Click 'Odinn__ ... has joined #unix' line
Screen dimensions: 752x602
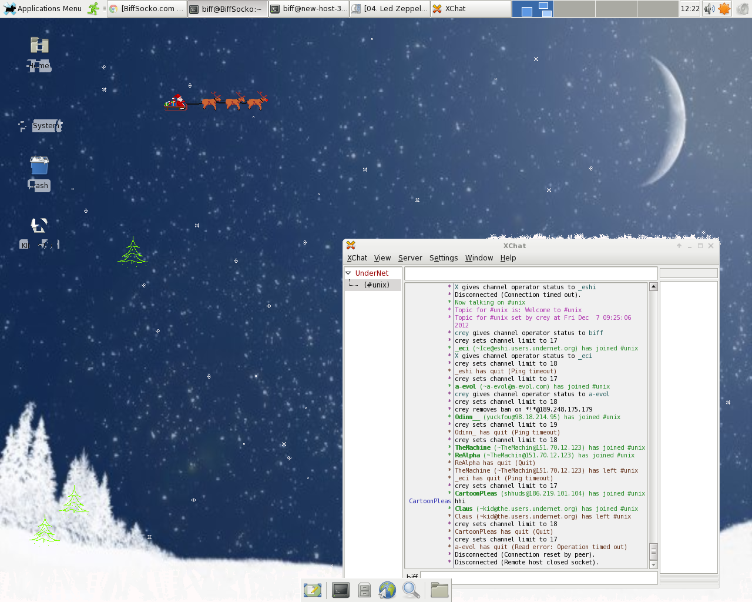538,417
